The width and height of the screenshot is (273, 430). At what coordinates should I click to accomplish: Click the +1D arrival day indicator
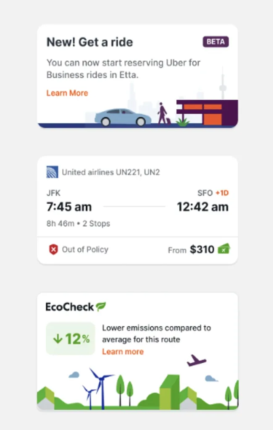[222, 193]
